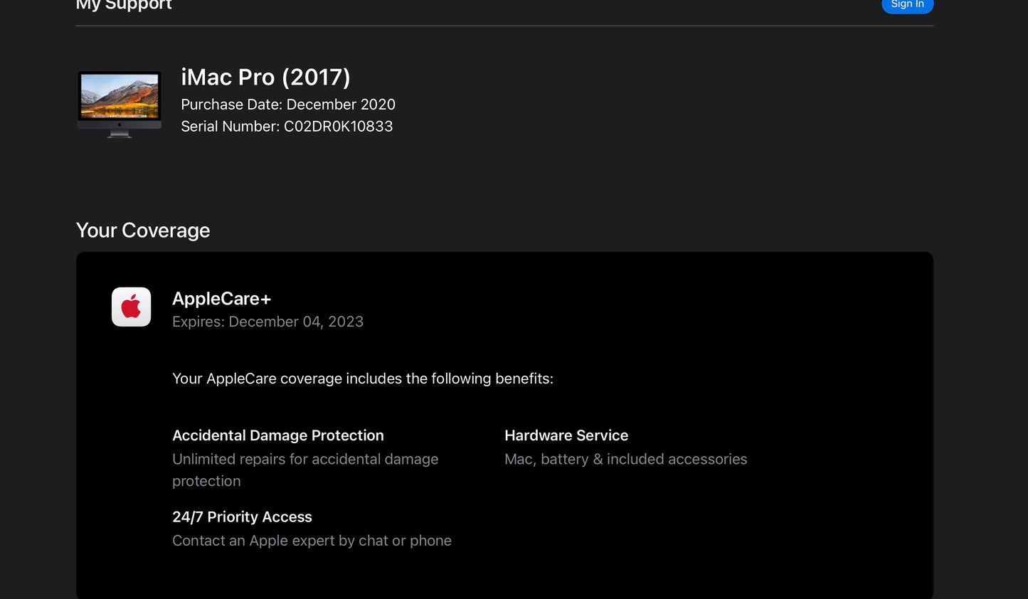Click the Mac, battery & included accessories text
Viewport: 1028px width, 599px height.
point(625,459)
